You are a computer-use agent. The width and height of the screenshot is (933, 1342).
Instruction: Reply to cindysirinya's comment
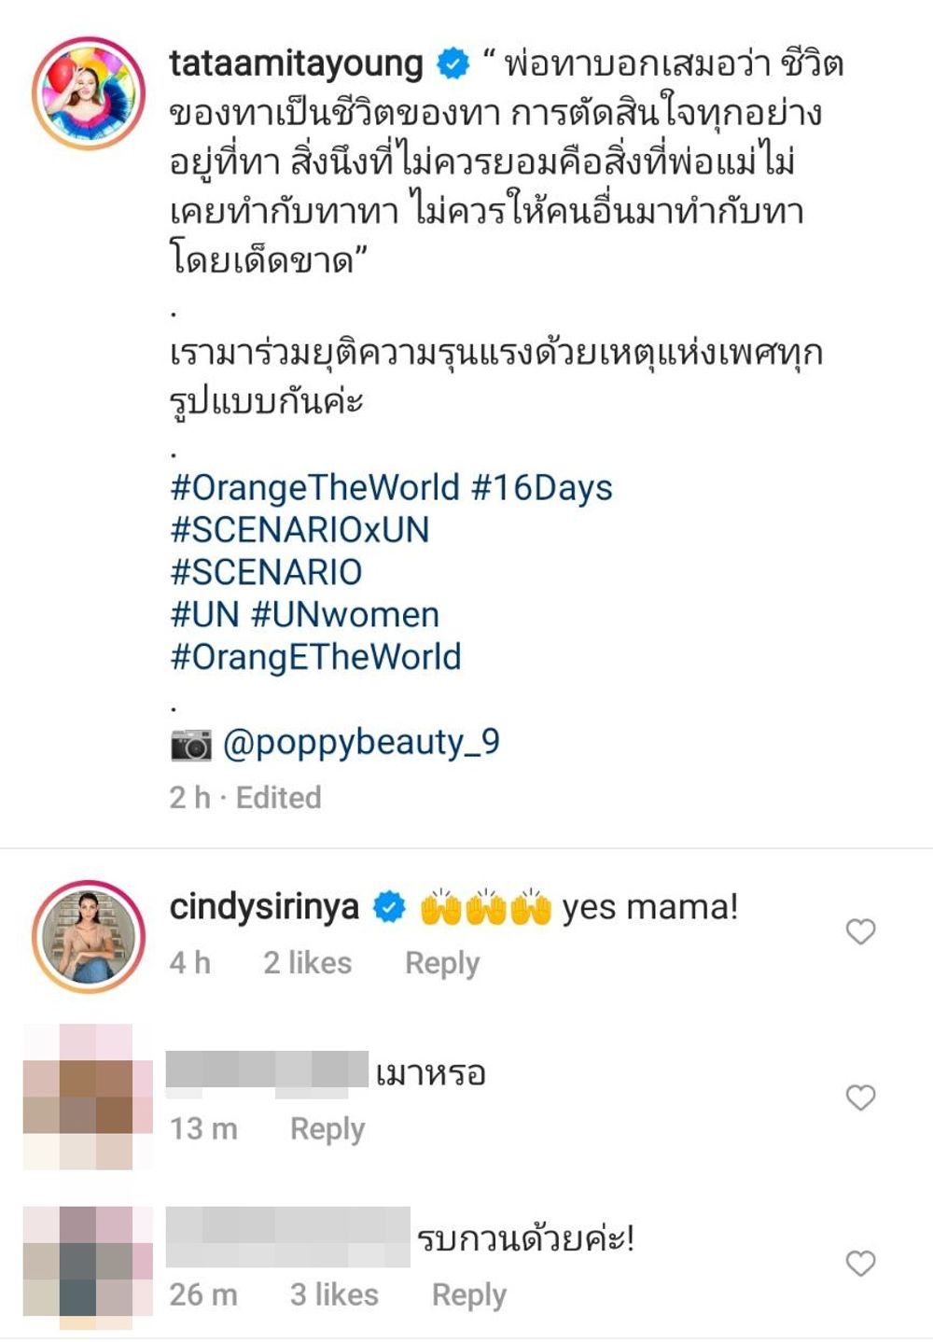pos(442,963)
